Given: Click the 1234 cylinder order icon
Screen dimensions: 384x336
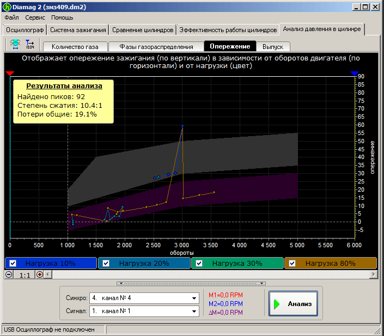Looking at the screenshot, I should click(x=29, y=44).
